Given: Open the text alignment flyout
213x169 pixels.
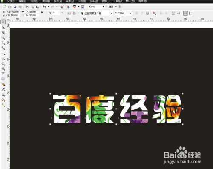Looking at the screenshot, I should pos(154,14).
